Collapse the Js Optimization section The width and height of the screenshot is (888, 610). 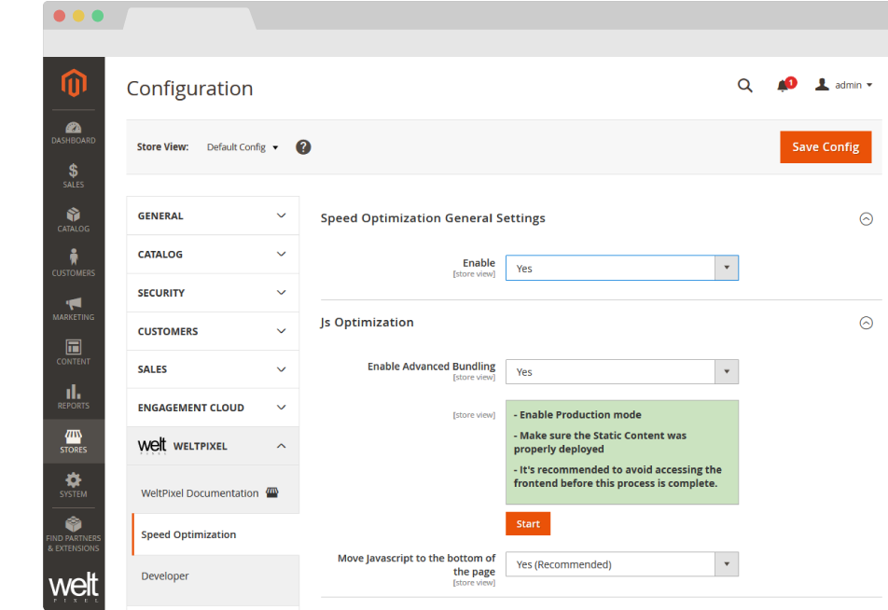tap(866, 323)
